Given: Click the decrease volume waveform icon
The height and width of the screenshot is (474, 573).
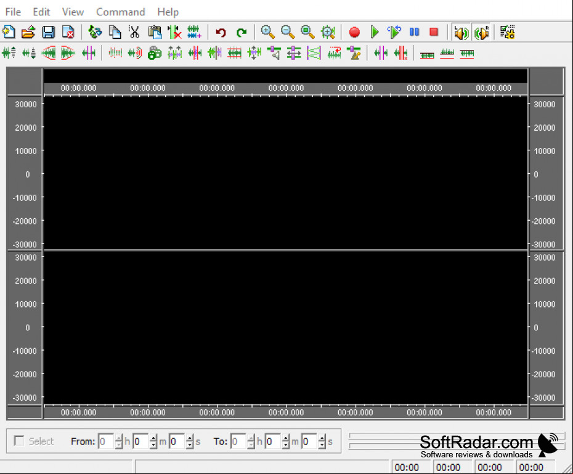Looking at the screenshot, I should click(29, 53).
